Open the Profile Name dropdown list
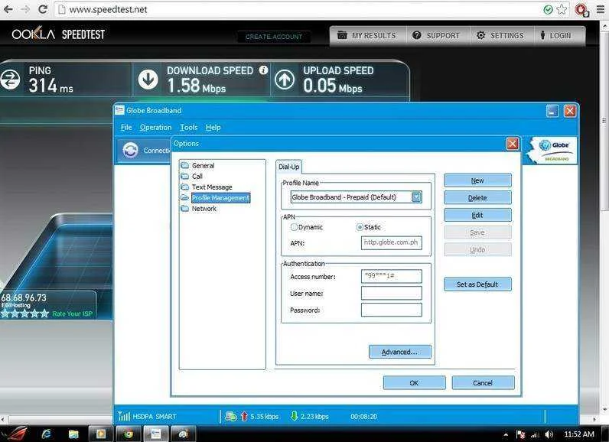 click(x=416, y=197)
